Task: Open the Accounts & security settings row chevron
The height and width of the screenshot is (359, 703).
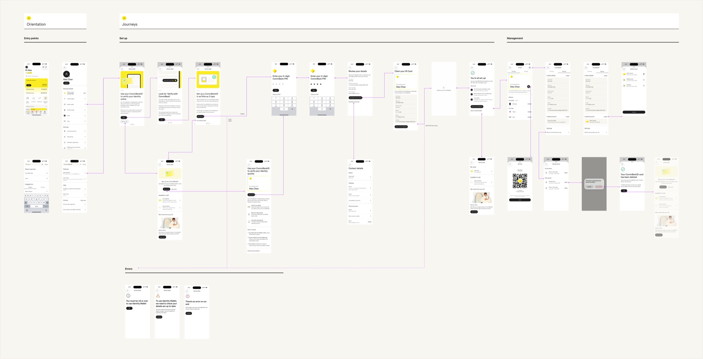Action: (85, 131)
